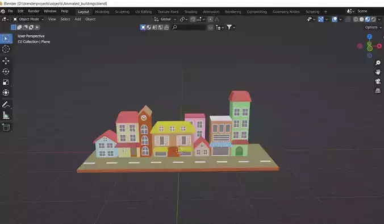
Task: Open Global transform orientation dropdown
Action: 165,19
